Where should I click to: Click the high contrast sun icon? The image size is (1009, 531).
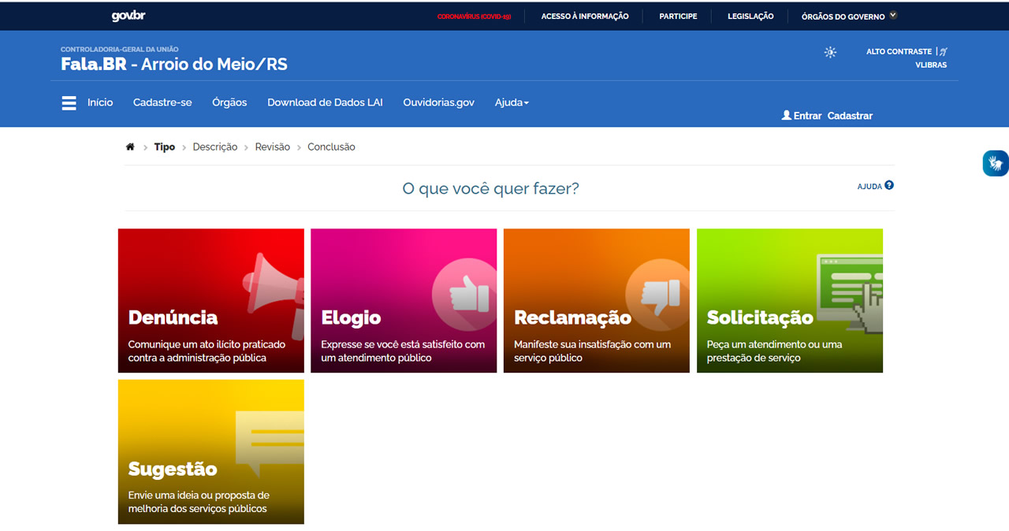(829, 52)
